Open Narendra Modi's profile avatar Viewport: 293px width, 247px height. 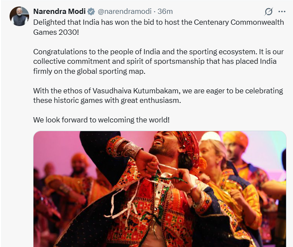point(18,16)
